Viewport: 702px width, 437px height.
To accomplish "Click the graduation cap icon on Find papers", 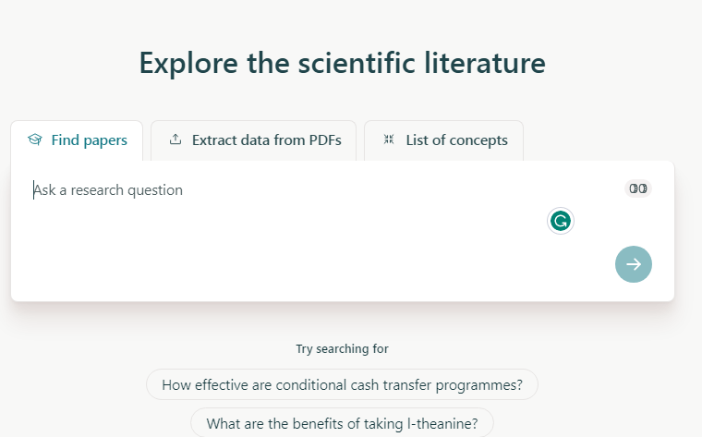I will coord(35,140).
